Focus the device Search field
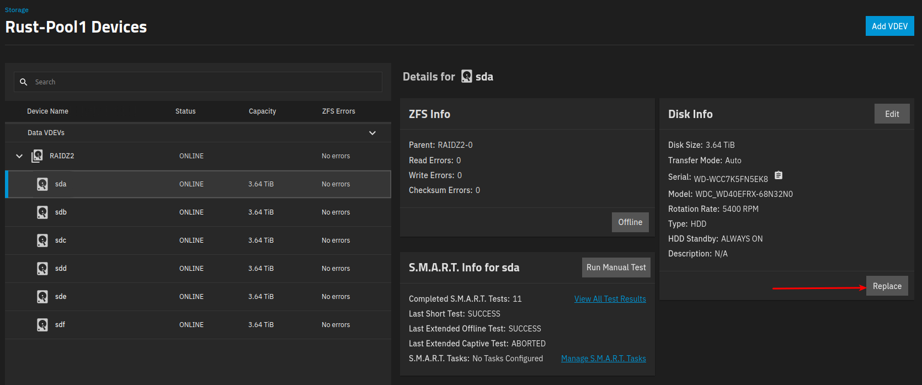 tap(204, 82)
